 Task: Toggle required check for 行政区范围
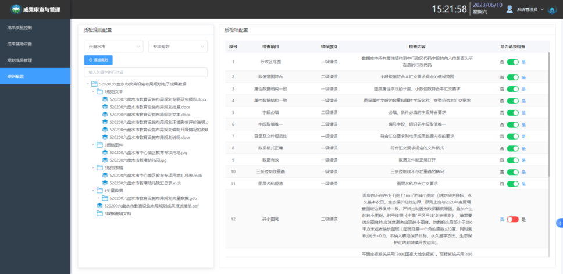tap(513, 62)
